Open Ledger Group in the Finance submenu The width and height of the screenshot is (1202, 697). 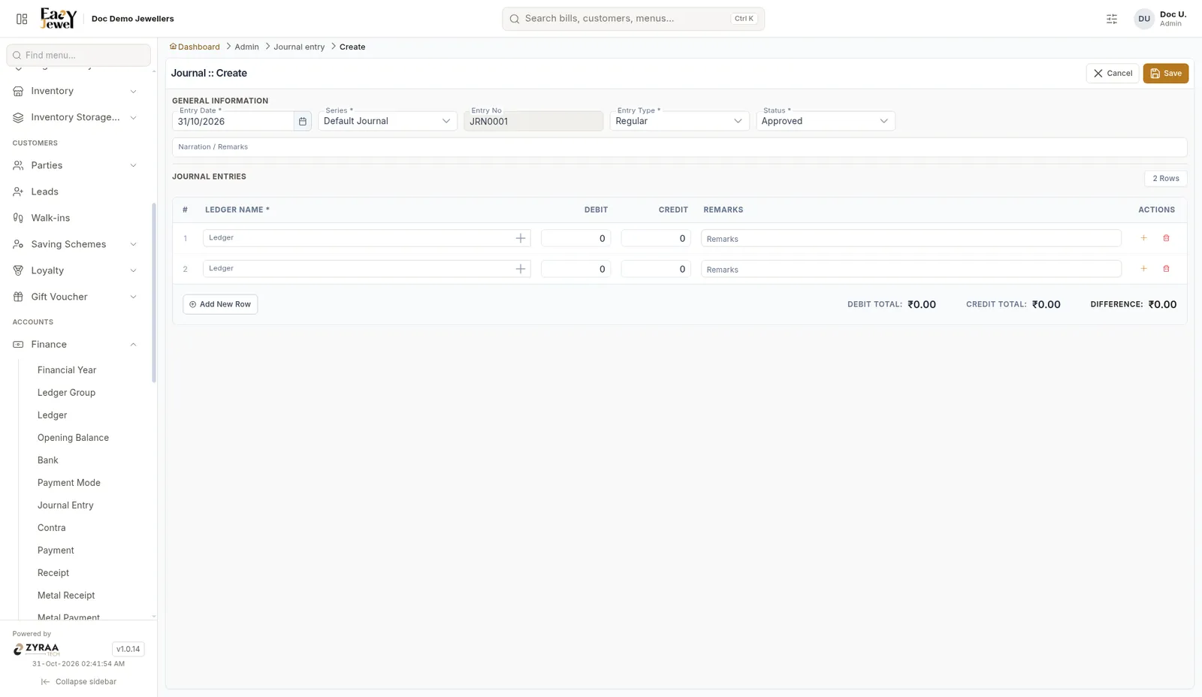(x=66, y=393)
